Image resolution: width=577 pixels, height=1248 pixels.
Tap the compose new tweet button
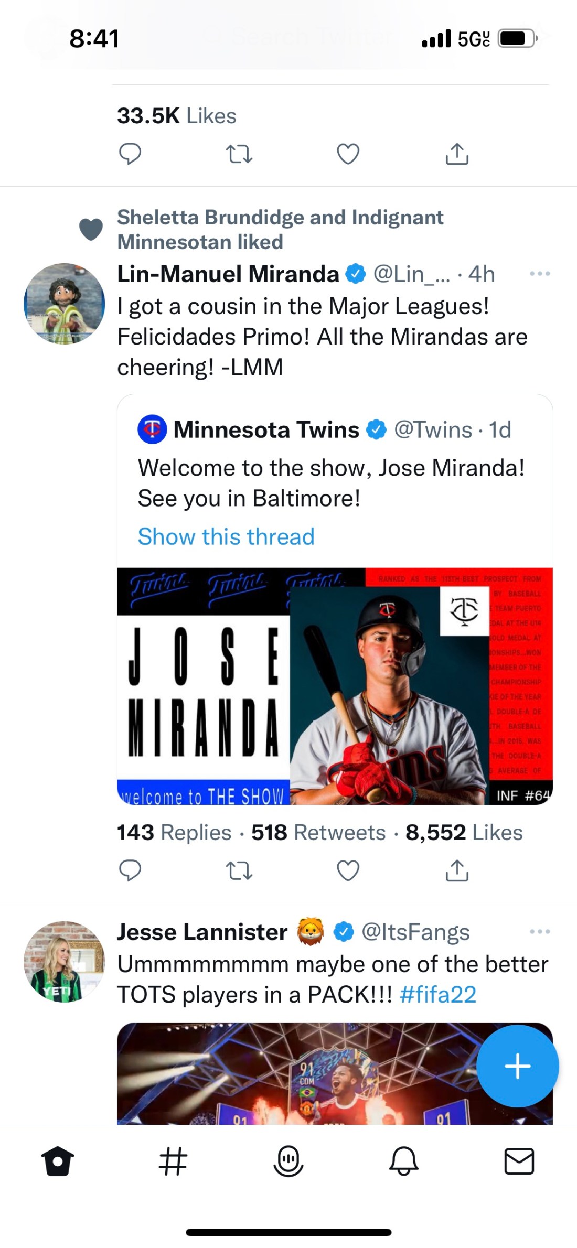[517, 1066]
